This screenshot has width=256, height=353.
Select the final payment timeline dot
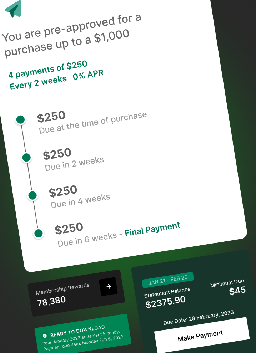point(39,234)
